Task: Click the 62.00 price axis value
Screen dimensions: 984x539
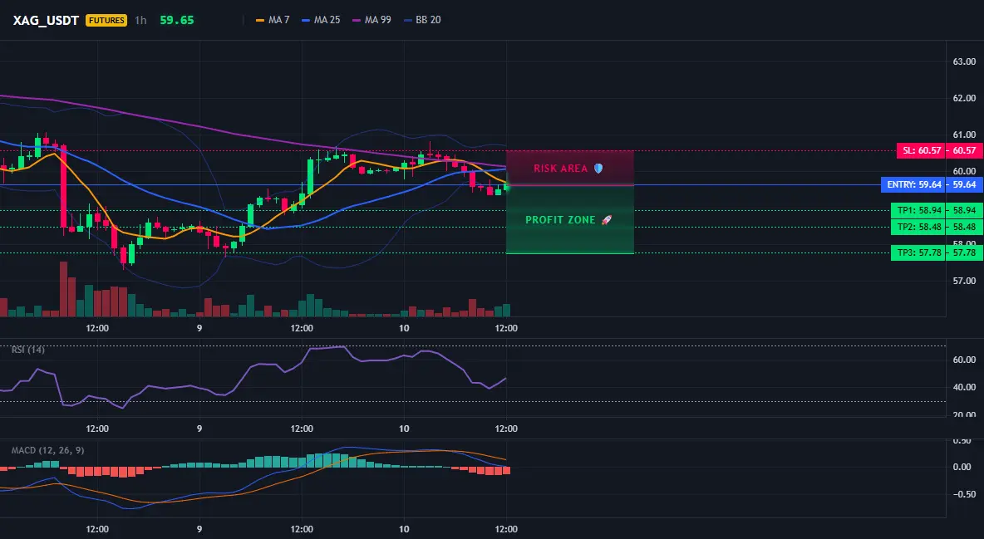Action: point(964,98)
